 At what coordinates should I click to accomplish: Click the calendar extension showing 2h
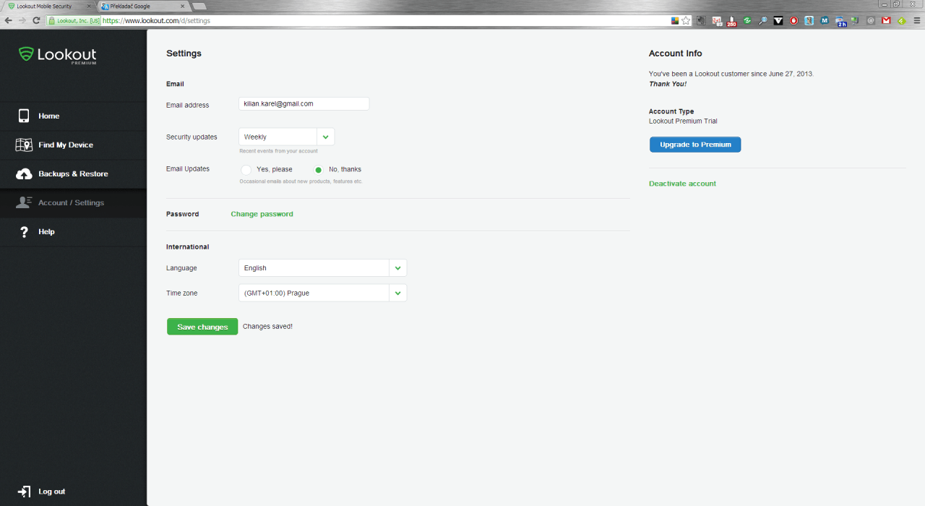click(x=841, y=22)
